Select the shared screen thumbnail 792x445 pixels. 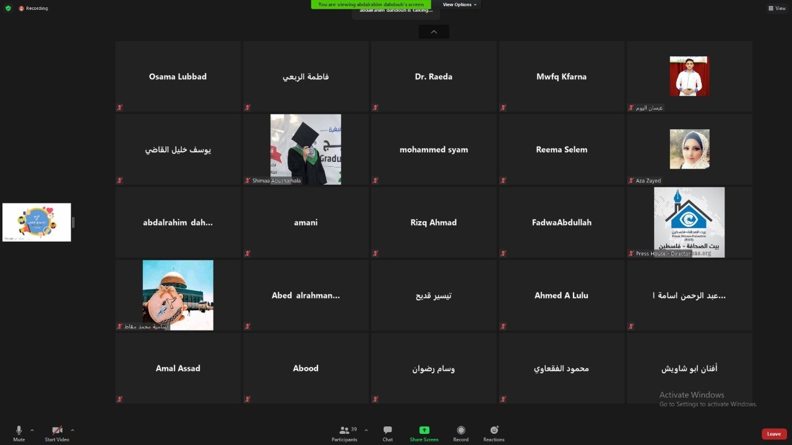(x=37, y=222)
